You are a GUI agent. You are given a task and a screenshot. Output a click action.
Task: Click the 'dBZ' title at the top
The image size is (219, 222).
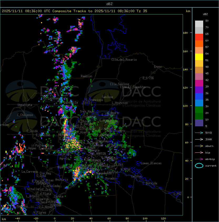tap(109, 4)
